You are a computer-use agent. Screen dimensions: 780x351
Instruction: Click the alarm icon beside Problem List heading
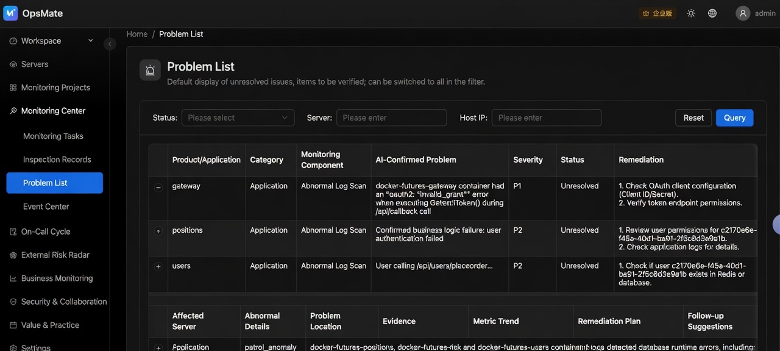pos(150,70)
